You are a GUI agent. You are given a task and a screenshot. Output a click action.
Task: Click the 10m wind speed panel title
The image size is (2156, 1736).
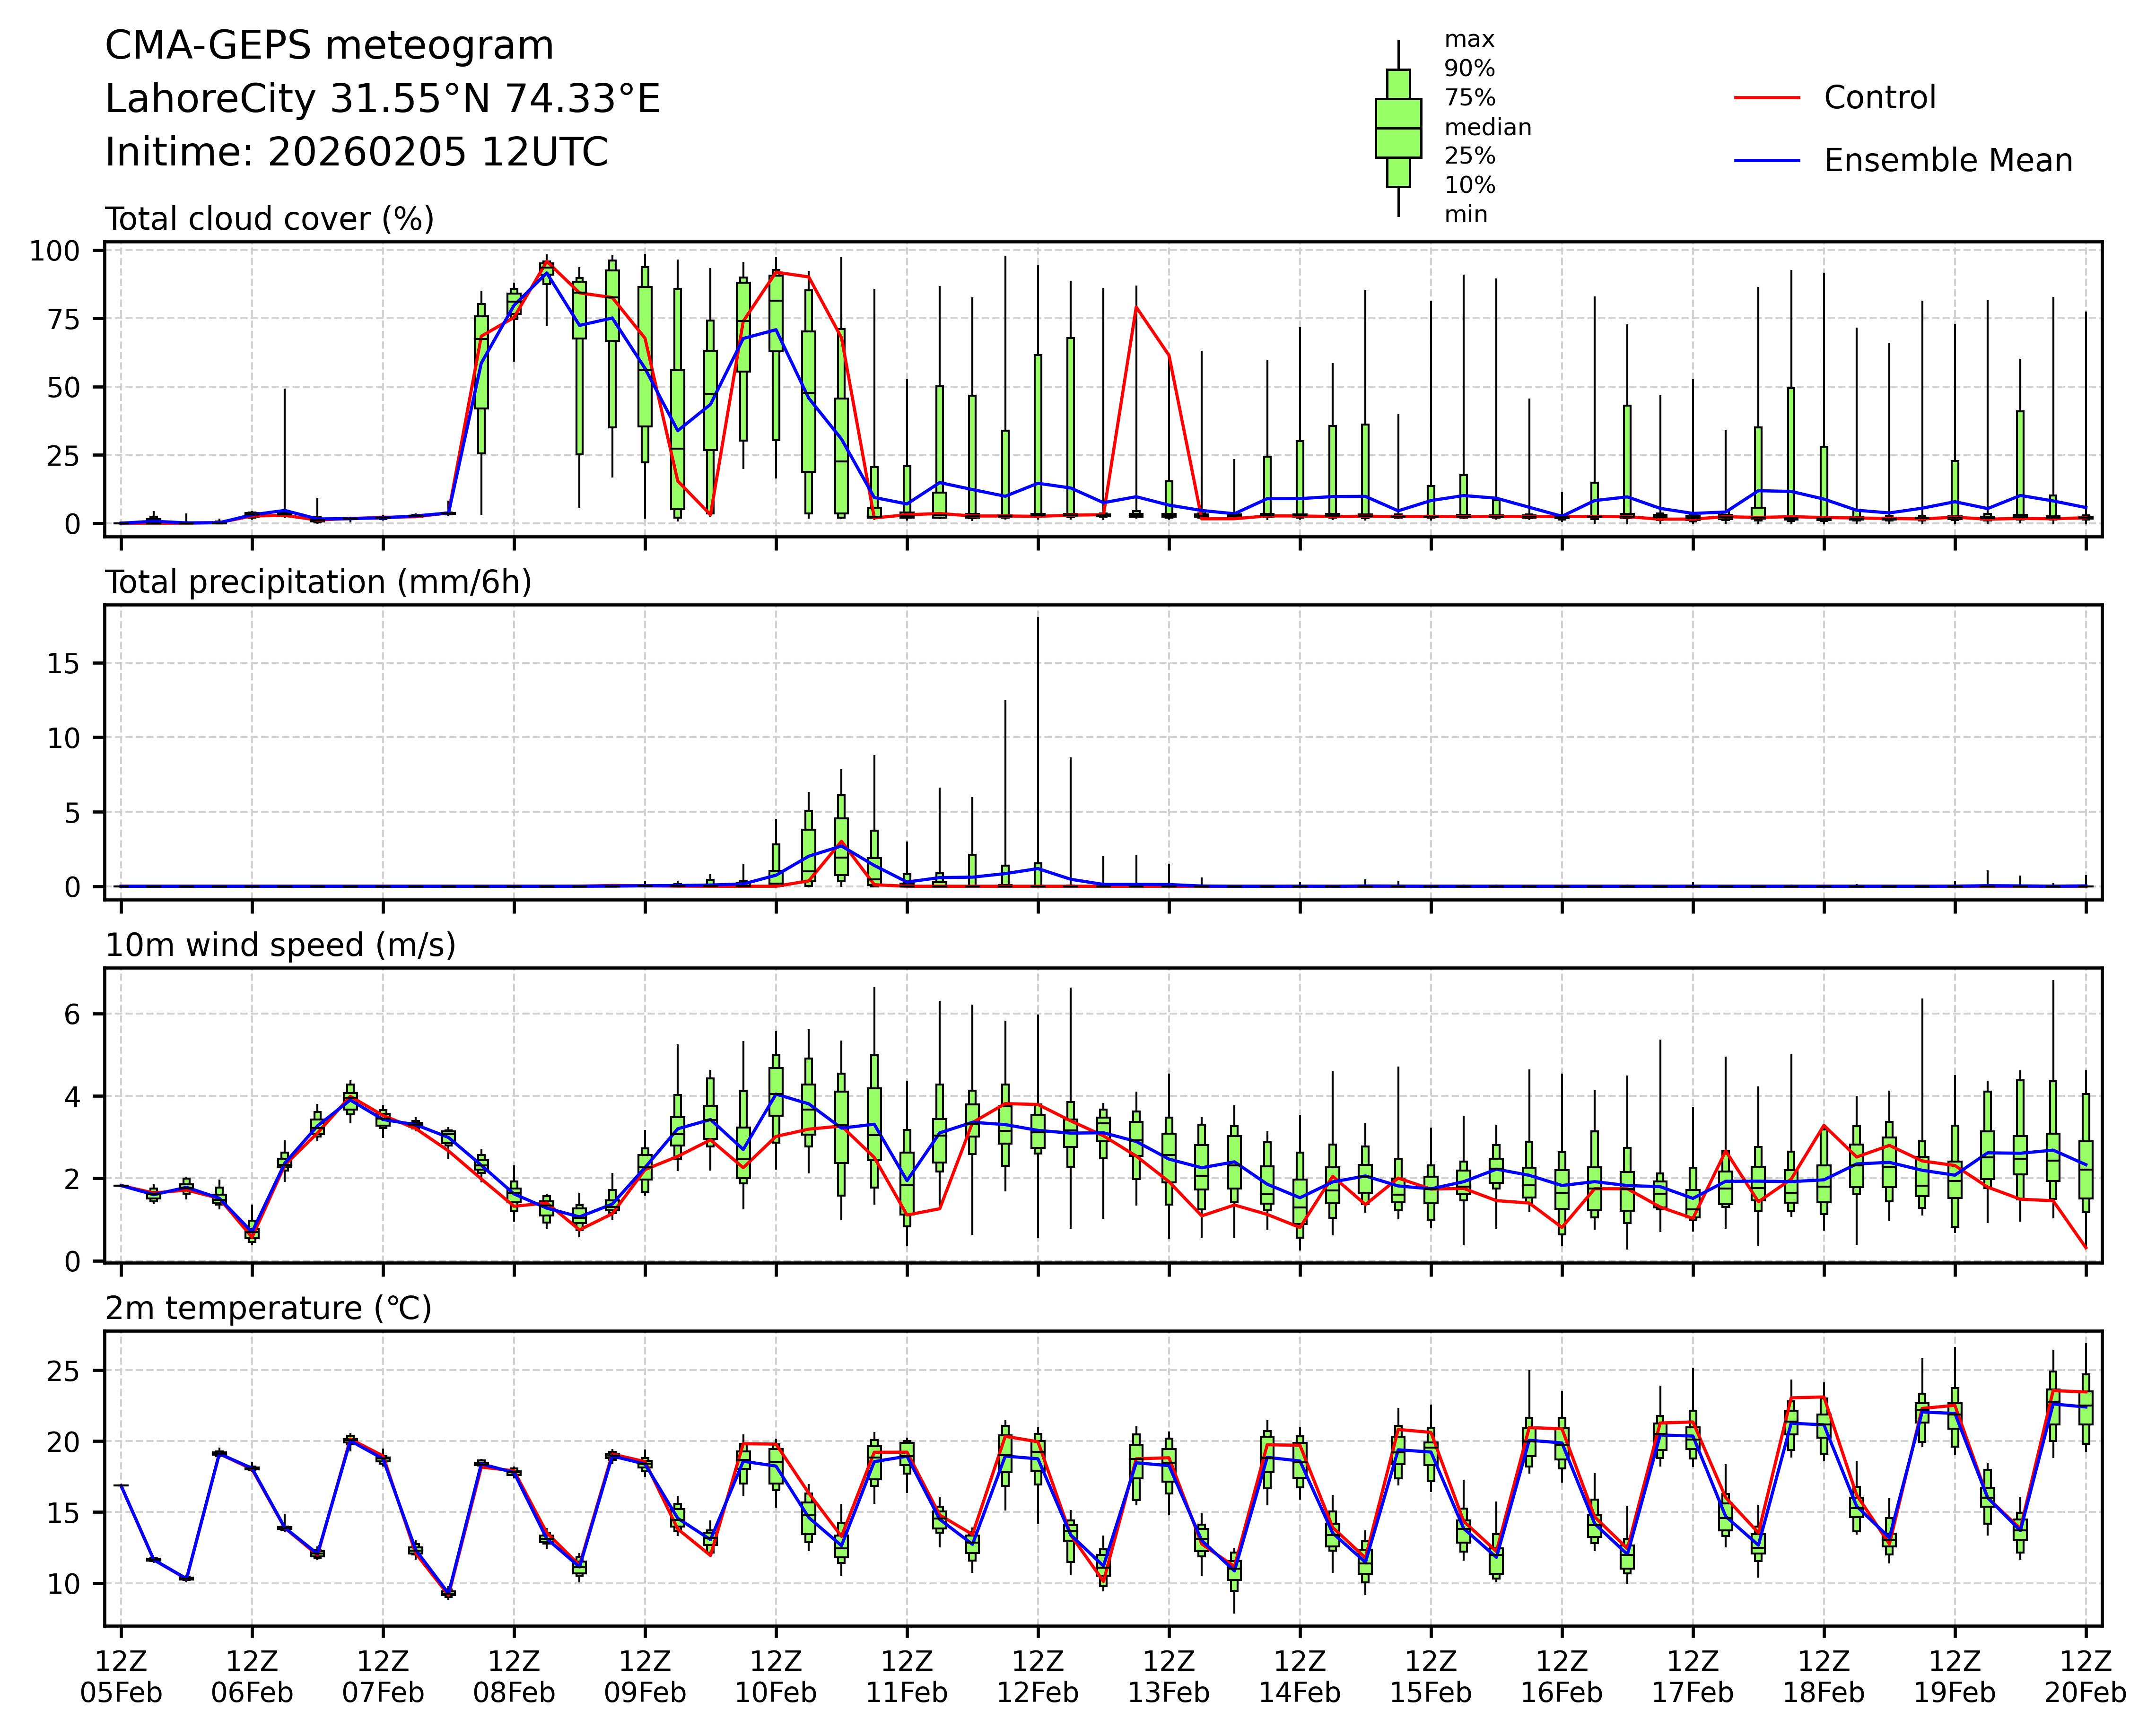[x=280, y=945]
